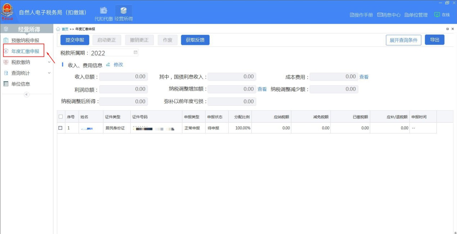457x234 pixels.
Task: Click the 在线 online status indicator
Action: click(x=442, y=15)
